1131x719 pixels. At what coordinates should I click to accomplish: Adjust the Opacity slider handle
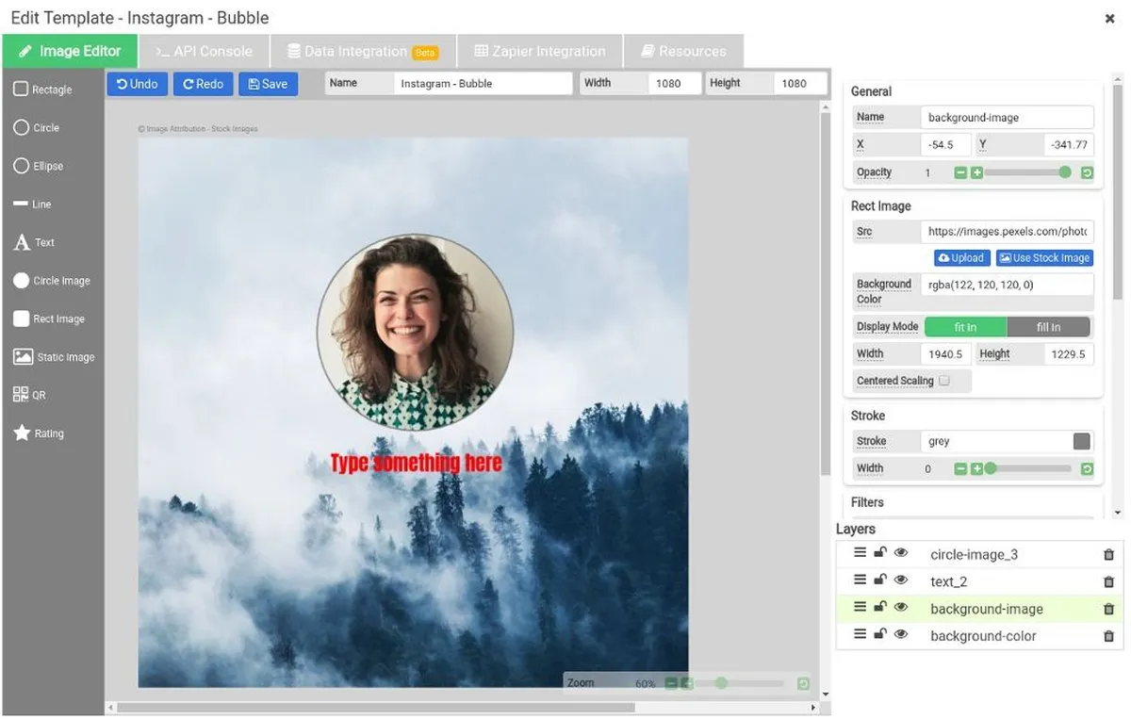point(1065,172)
